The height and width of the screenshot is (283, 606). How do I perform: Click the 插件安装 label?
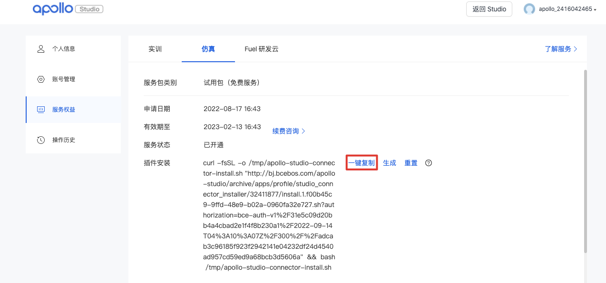pyautogui.click(x=157, y=163)
